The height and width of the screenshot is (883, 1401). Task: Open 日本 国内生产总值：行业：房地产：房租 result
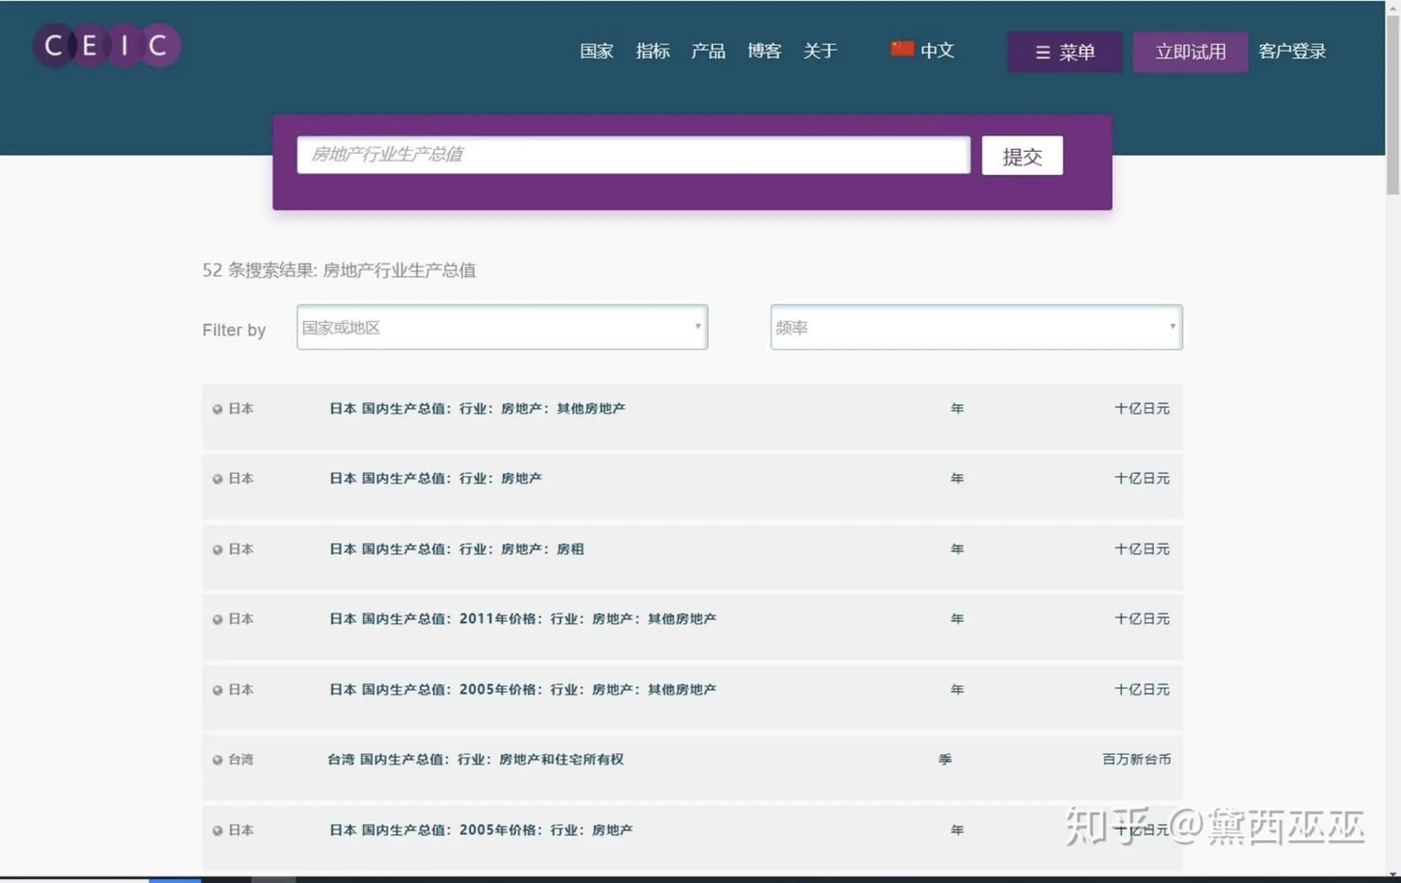coord(457,549)
